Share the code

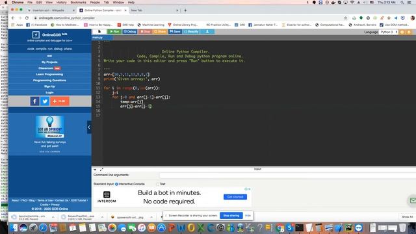click(160, 32)
